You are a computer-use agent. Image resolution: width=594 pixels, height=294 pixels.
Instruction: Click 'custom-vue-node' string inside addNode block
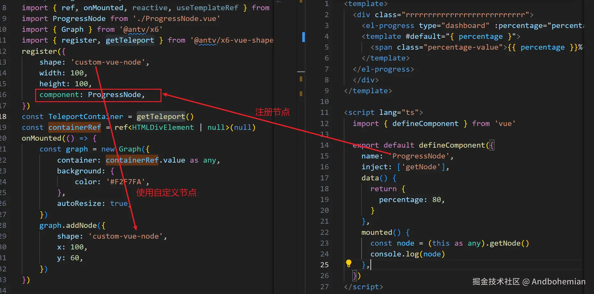tap(126, 236)
